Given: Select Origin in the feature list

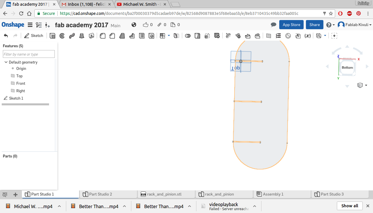Looking at the screenshot, I should pyautogui.click(x=21, y=68).
